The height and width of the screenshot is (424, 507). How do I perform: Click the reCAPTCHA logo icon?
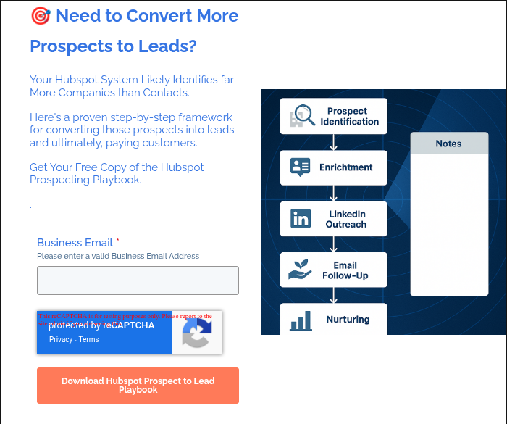pos(197,333)
